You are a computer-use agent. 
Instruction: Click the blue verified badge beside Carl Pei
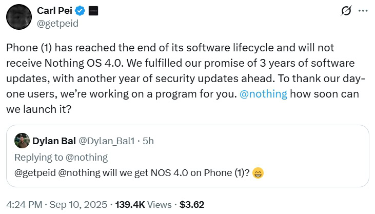coord(80,10)
